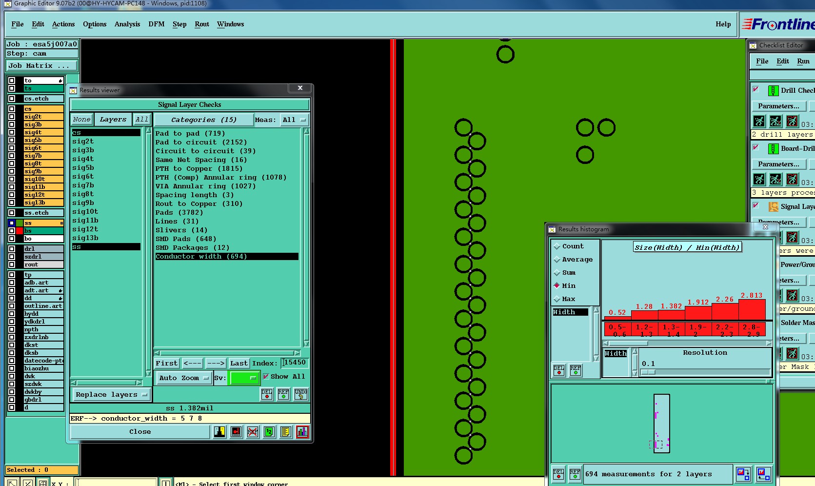
Task: Click down arrow of categories list scrollbar
Action: 306,344
